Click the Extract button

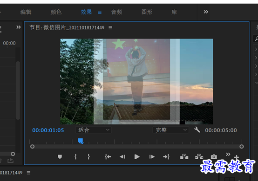199,156
